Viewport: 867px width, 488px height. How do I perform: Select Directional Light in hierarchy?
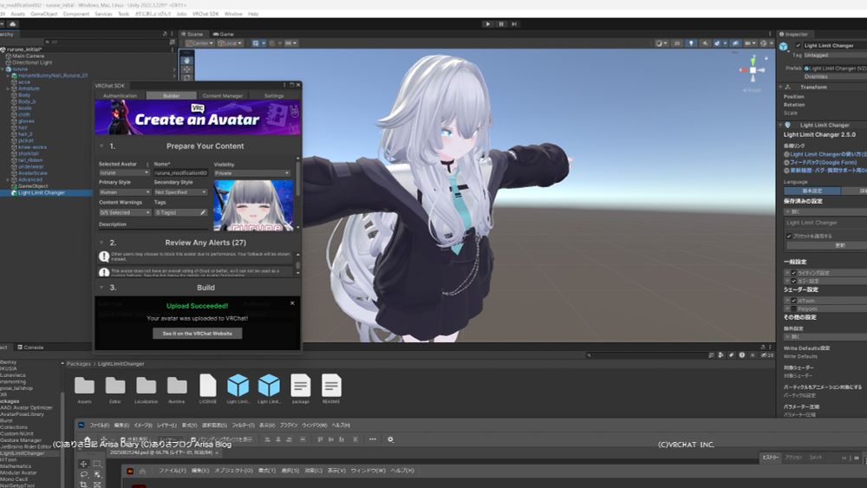[x=32, y=62]
